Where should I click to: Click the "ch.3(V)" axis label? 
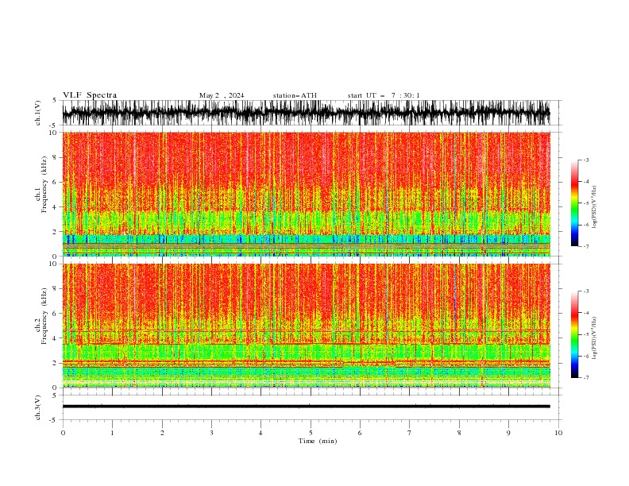click(x=37, y=407)
